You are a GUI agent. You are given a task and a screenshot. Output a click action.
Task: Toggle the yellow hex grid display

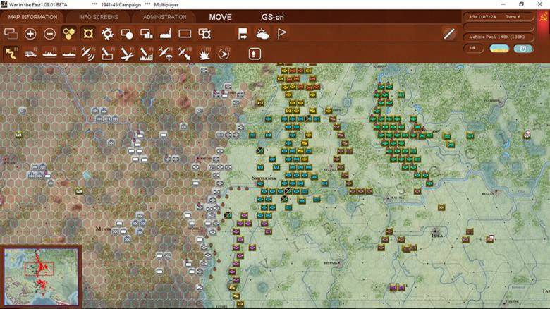(x=69, y=34)
